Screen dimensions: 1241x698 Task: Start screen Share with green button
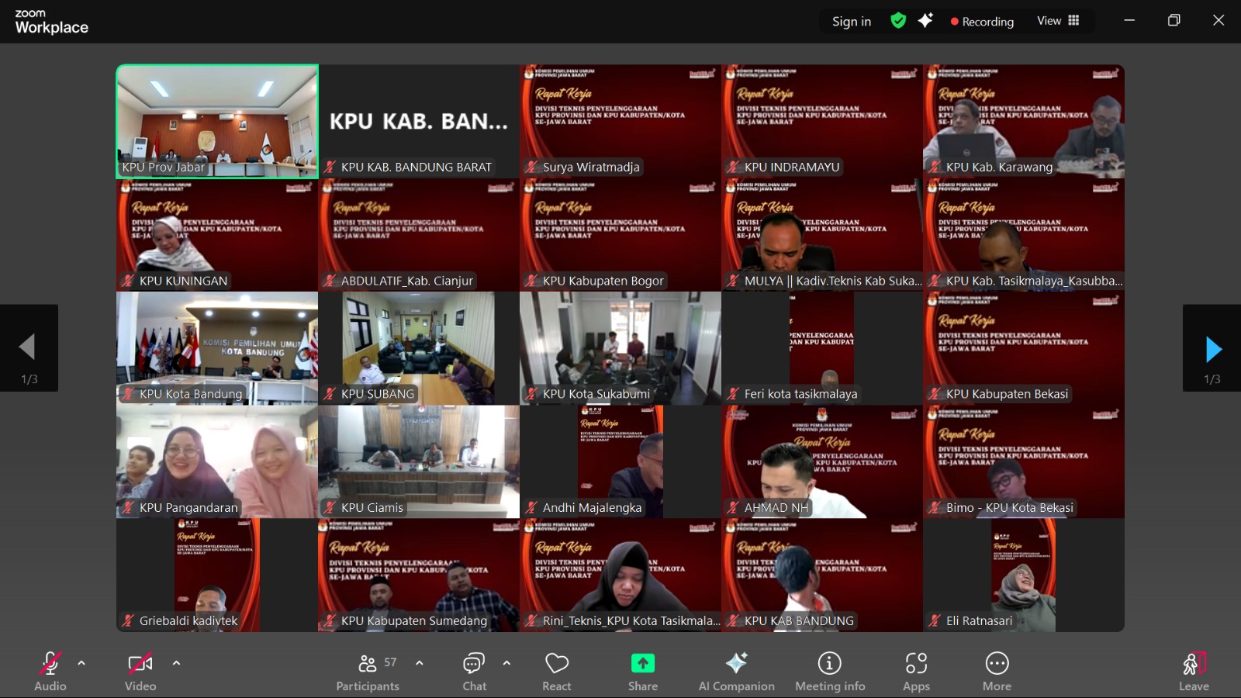642,664
